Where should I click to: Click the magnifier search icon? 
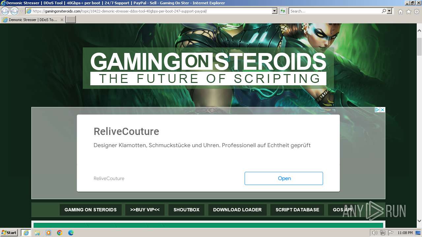tap(384, 11)
